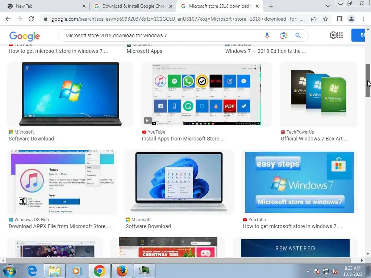371x278 pixels.
Task: Open the monitor app on taskbar
Action: pos(144,271)
